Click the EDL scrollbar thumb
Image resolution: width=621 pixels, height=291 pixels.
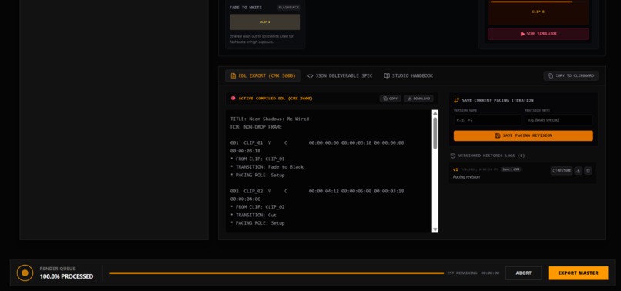435,133
